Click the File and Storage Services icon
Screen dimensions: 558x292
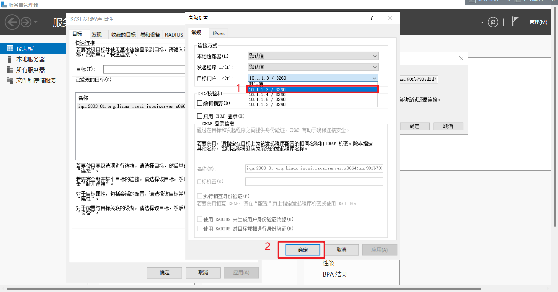[x=10, y=80]
